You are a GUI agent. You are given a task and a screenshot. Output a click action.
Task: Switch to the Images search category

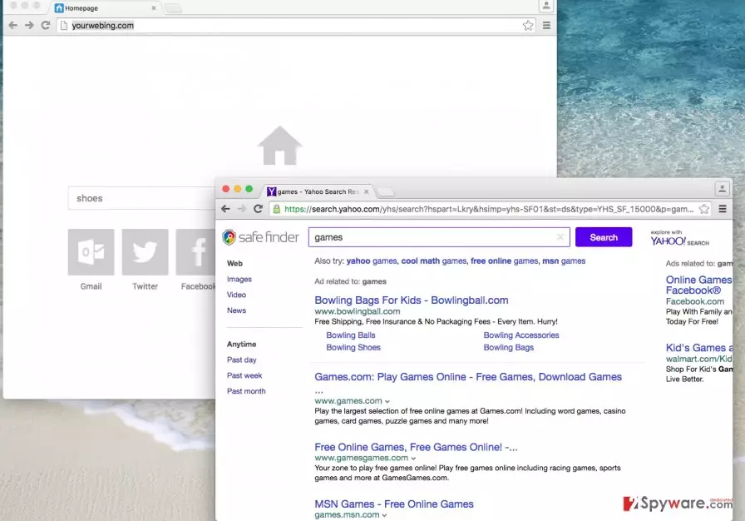pyautogui.click(x=239, y=279)
